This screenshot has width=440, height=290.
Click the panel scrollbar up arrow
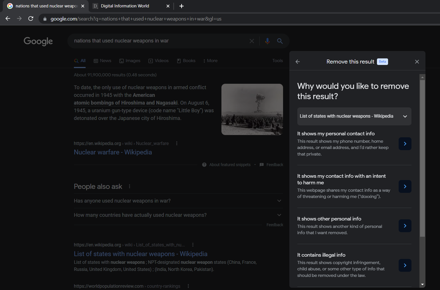pos(423,77)
